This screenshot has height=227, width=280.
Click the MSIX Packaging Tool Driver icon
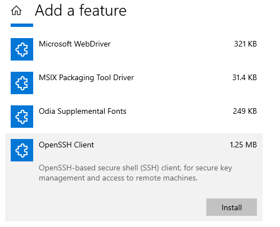click(x=22, y=83)
